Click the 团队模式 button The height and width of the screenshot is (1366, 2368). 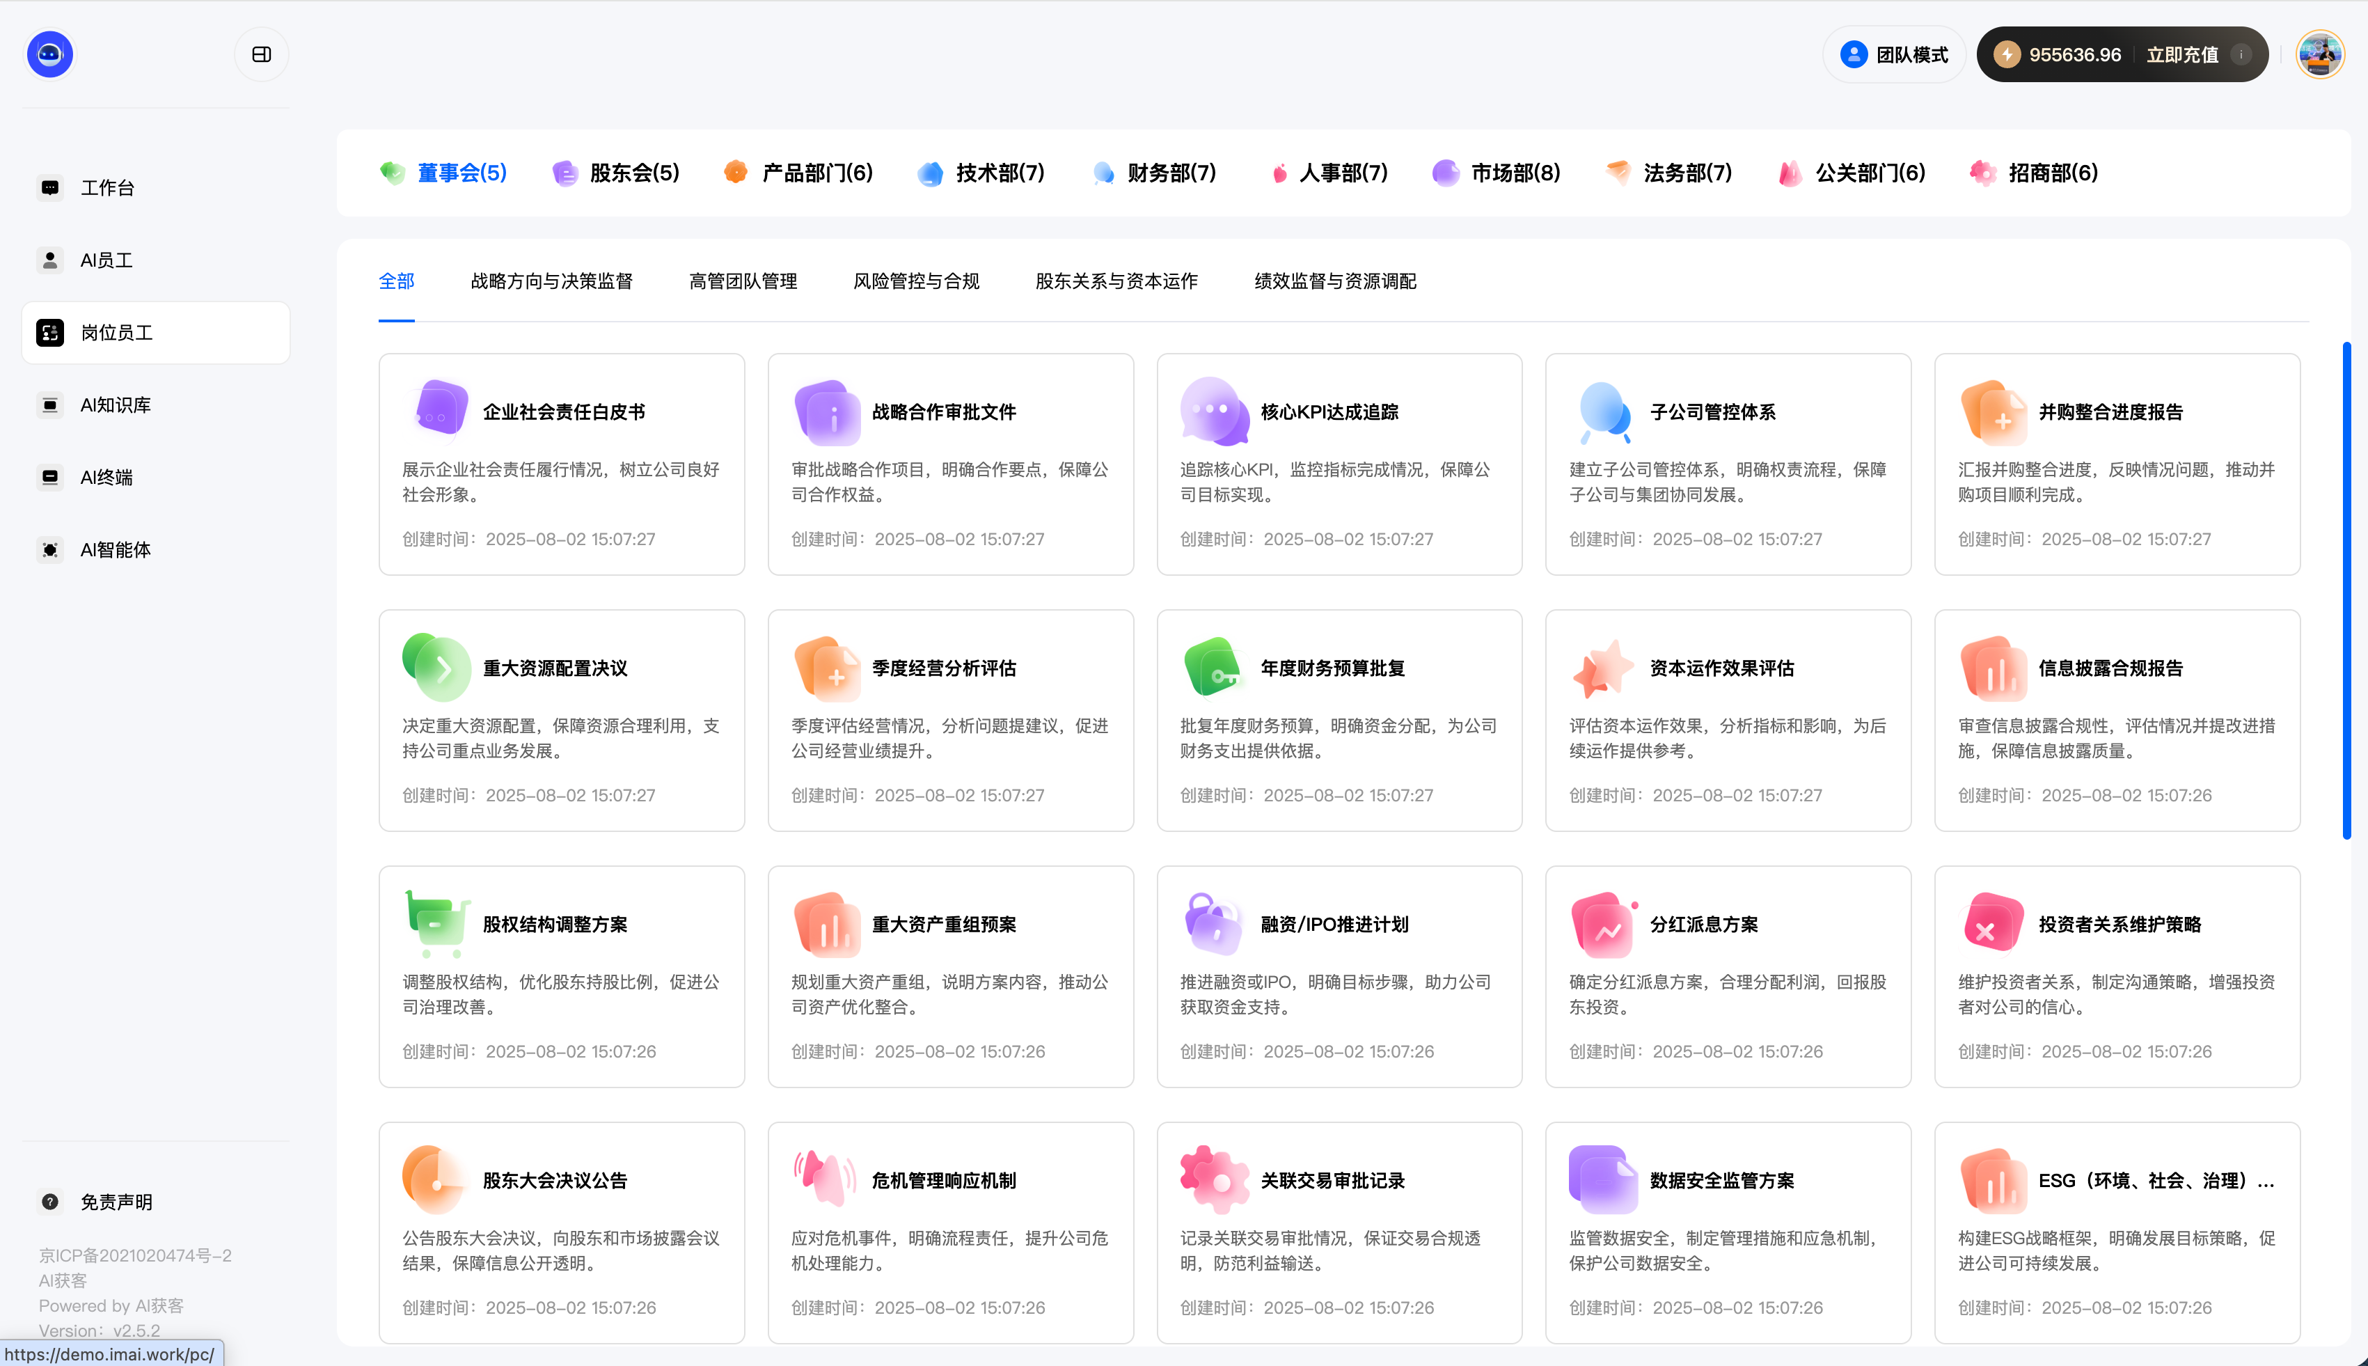pyautogui.click(x=1893, y=54)
